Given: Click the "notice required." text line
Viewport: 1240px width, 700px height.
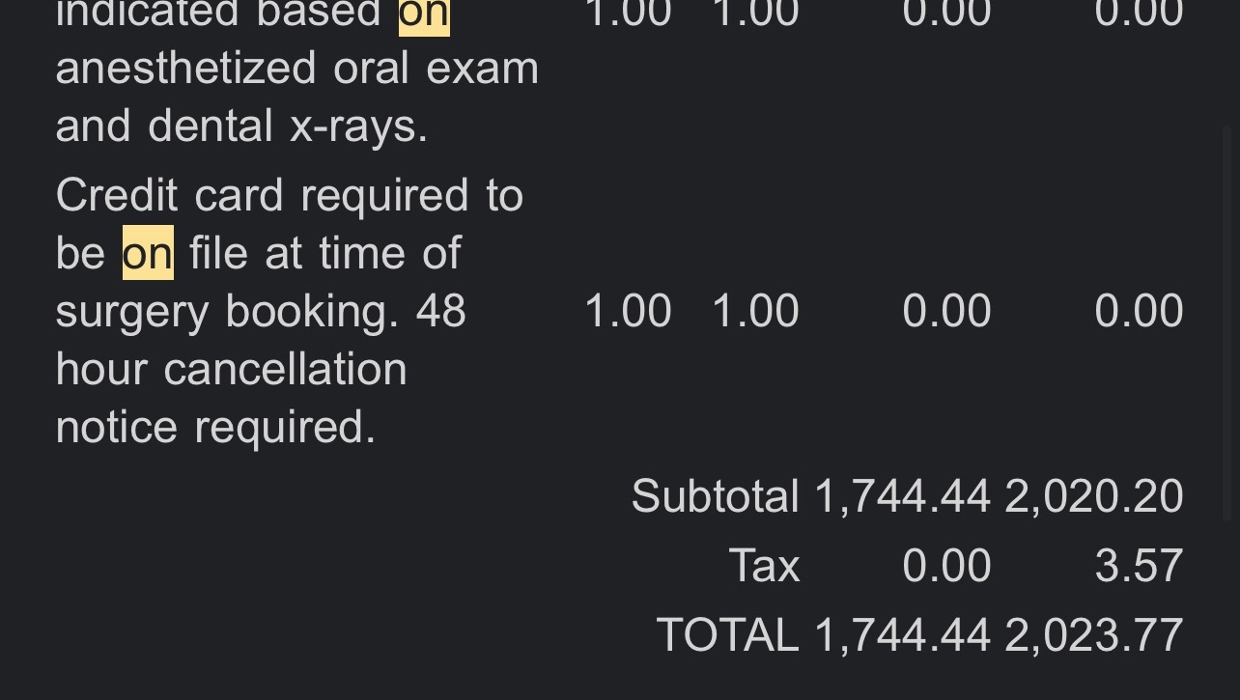Looking at the screenshot, I should (x=215, y=427).
